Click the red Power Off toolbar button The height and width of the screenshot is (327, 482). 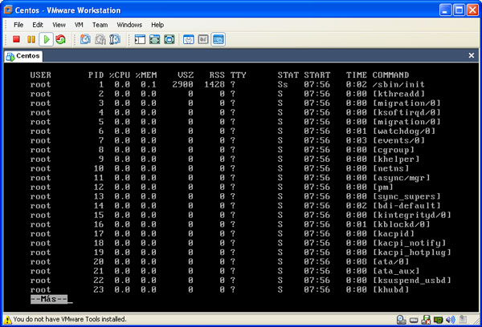[16, 39]
